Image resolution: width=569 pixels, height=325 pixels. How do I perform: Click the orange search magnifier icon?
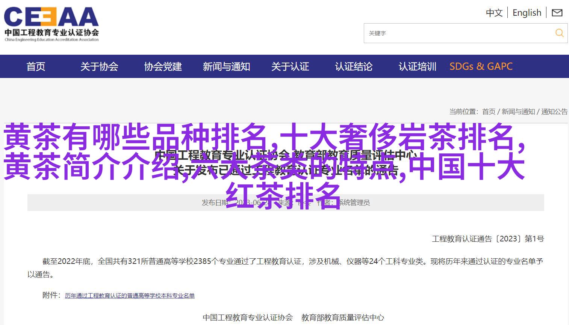click(x=559, y=33)
